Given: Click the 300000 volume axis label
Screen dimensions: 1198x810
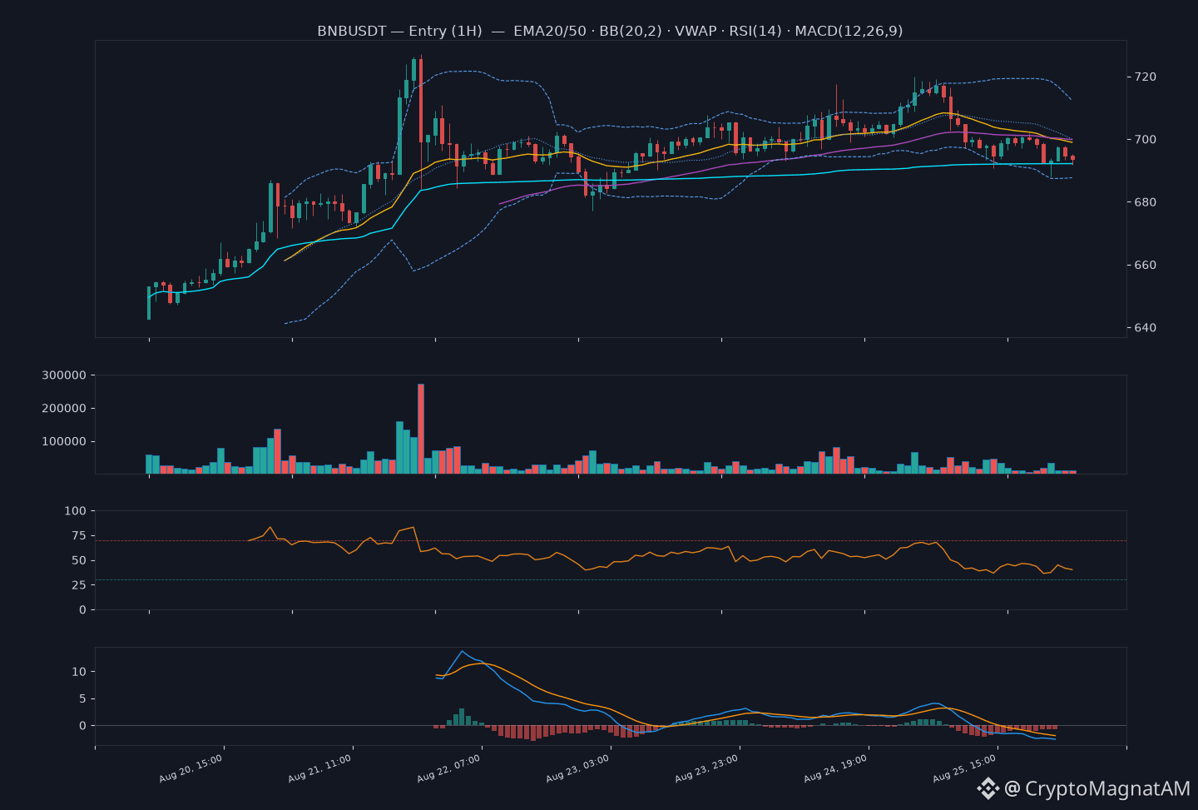Looking at the screenshot, I should [64, 375].
